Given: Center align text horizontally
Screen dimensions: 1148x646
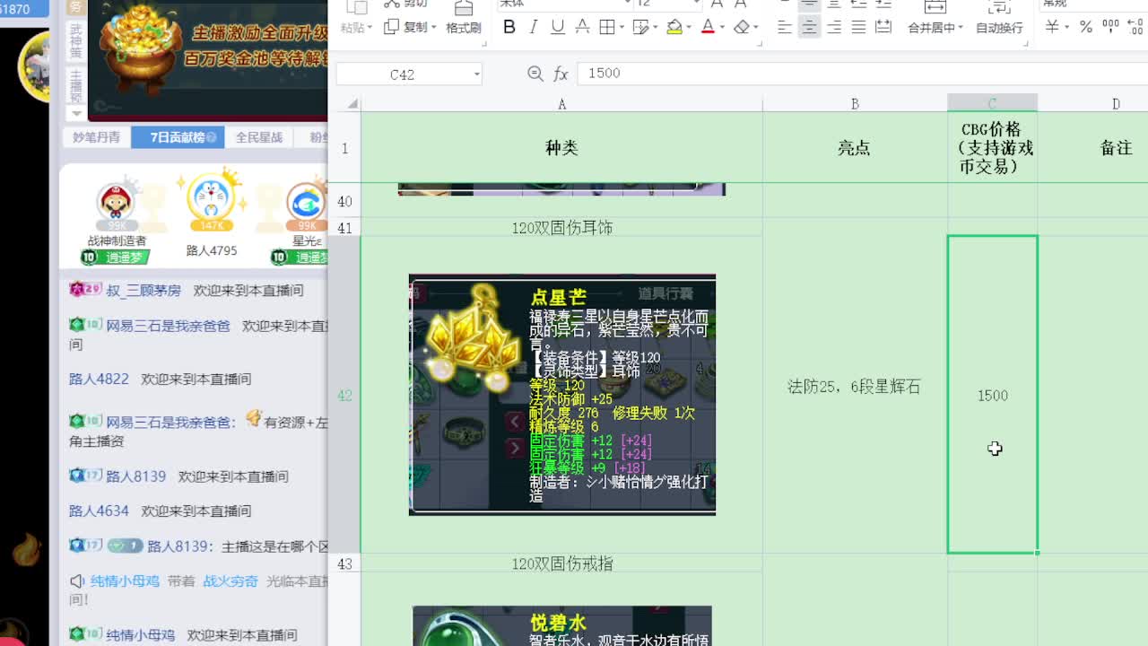Looking at the screenshot, I should pyautogui.click(x=809, y=28).
